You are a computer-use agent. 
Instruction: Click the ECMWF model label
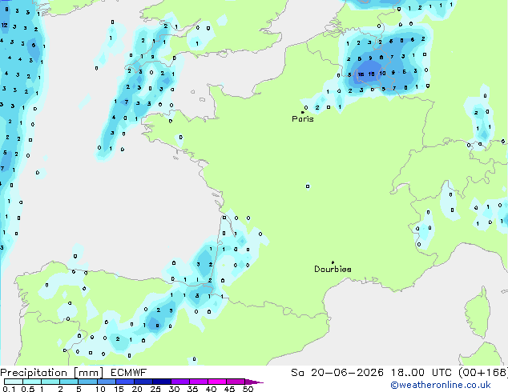pyautogui.click(x=129, y=373)
